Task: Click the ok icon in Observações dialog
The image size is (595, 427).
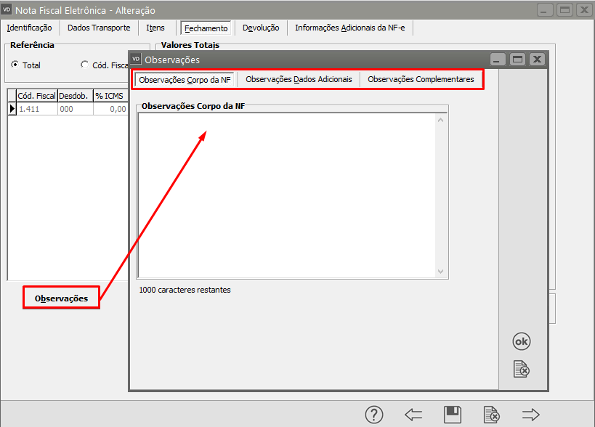Action: pyautogui.click(x=522, y=341)
